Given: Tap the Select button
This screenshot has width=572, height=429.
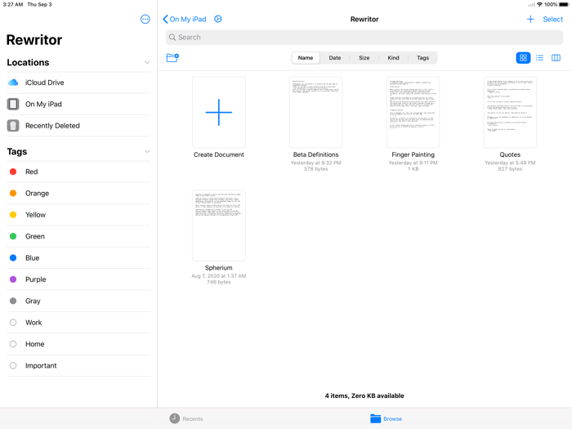Looking at the screenshot, I should 552,19.
